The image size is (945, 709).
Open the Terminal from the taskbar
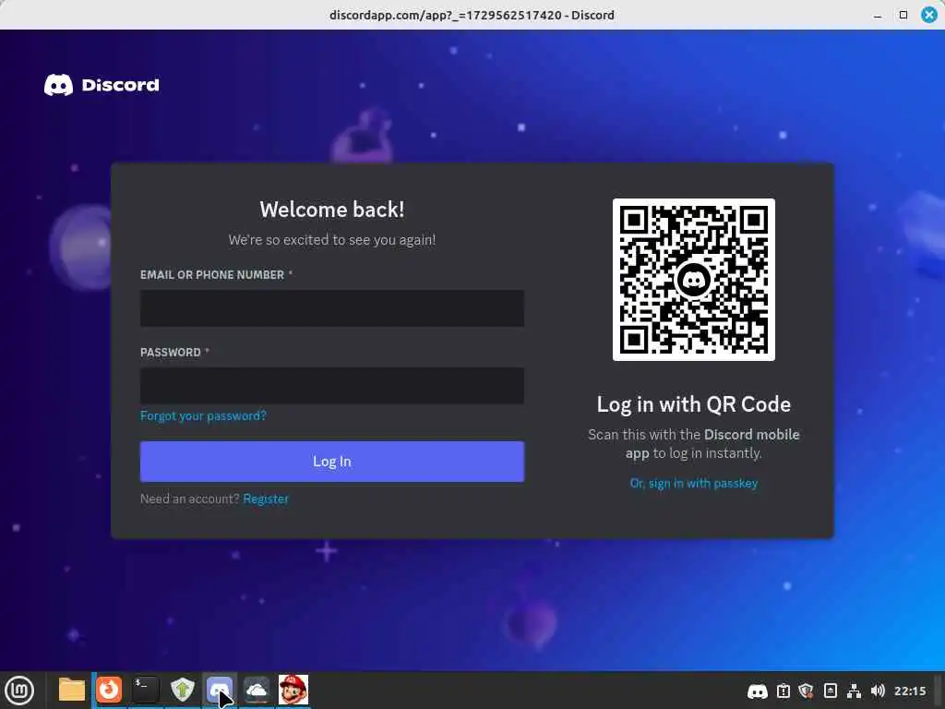(146, 690)
